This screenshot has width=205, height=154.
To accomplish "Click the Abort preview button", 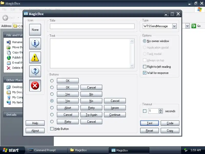I will [x=68, y=108].
